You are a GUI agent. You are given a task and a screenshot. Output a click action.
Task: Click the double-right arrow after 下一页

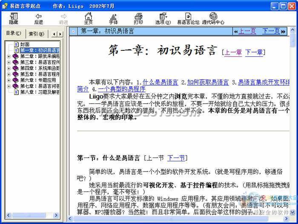click(x=283, y=32)
